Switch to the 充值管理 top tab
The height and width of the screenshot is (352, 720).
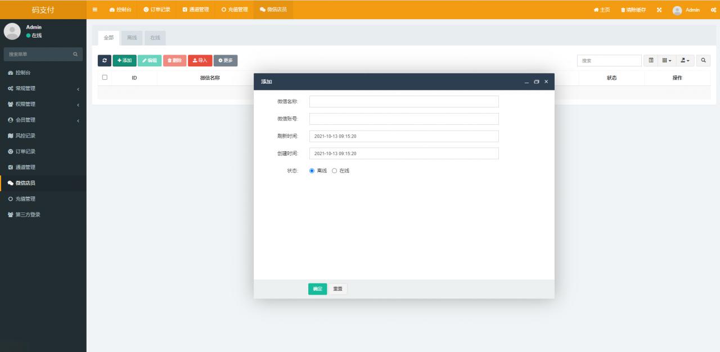pyautogui.click(x=235, y=10)
